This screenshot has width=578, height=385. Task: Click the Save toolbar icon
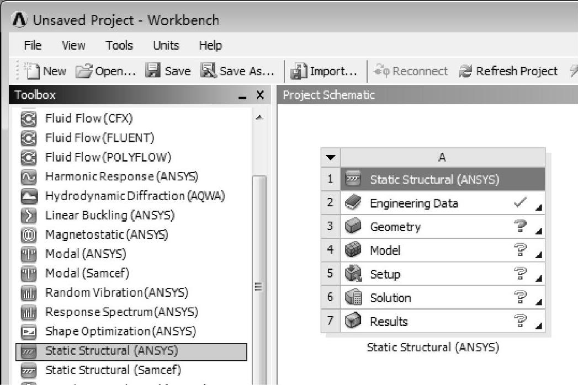(153, 71)
